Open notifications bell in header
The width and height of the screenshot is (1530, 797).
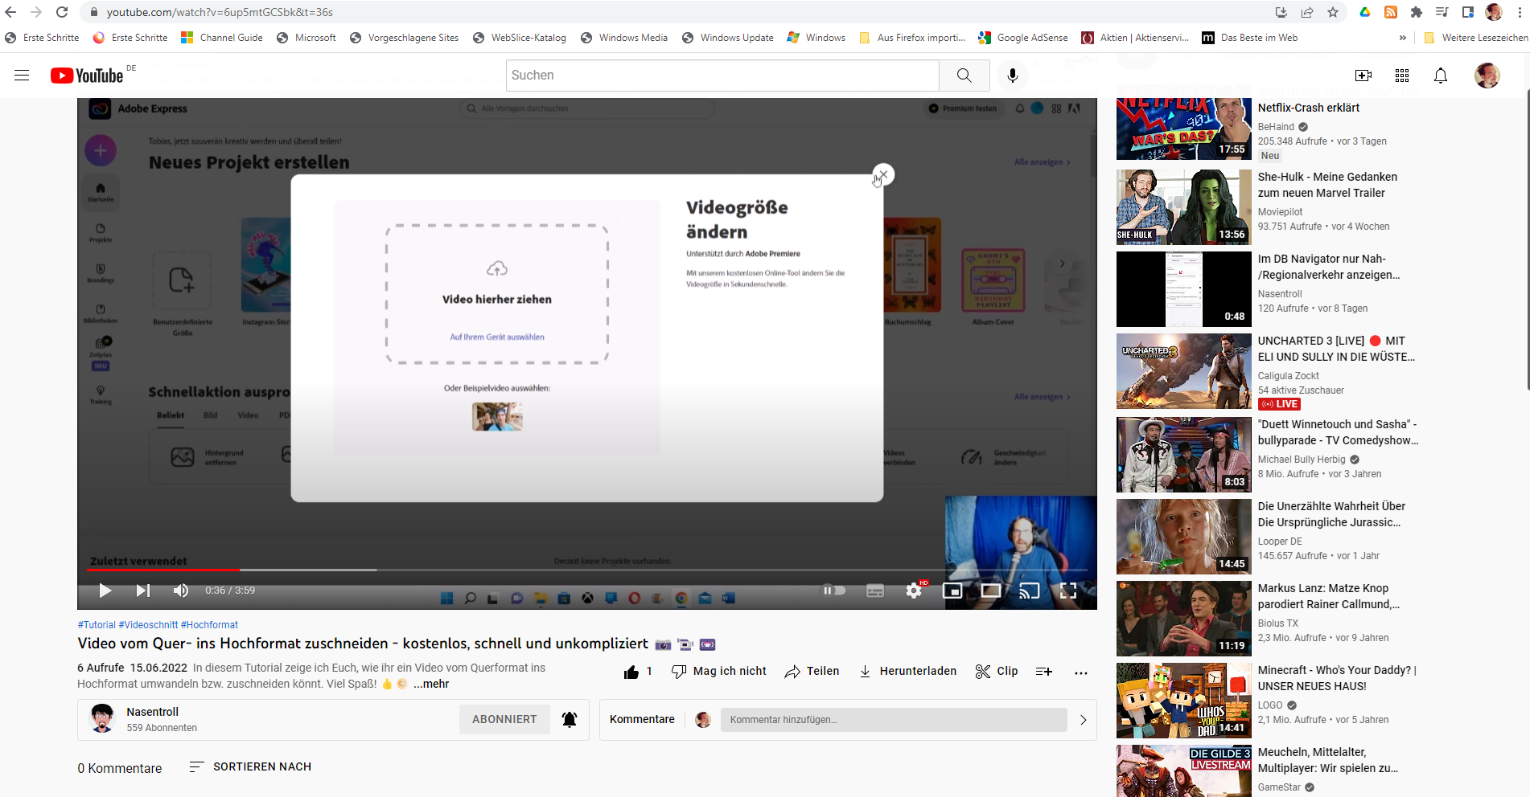pyautogui.click(x=1441, y=76)
